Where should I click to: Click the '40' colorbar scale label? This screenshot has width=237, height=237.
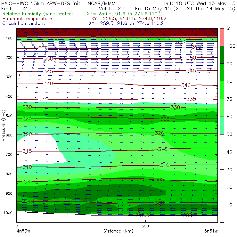tap(229, 152)
